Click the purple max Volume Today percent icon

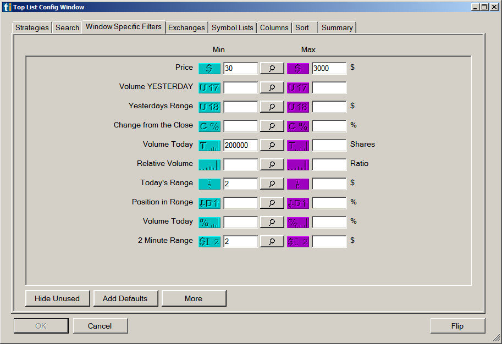click(298, 223)
